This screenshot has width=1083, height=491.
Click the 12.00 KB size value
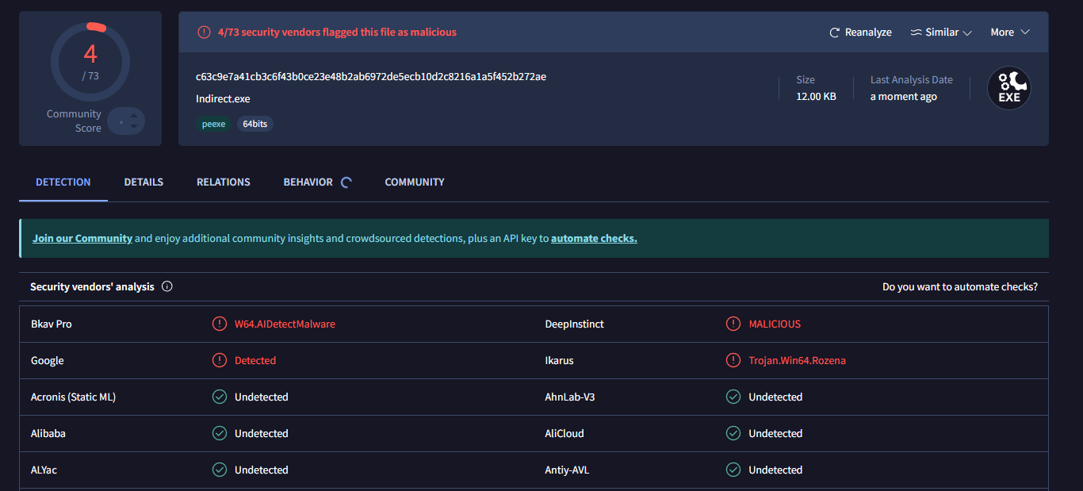[816, 97]
